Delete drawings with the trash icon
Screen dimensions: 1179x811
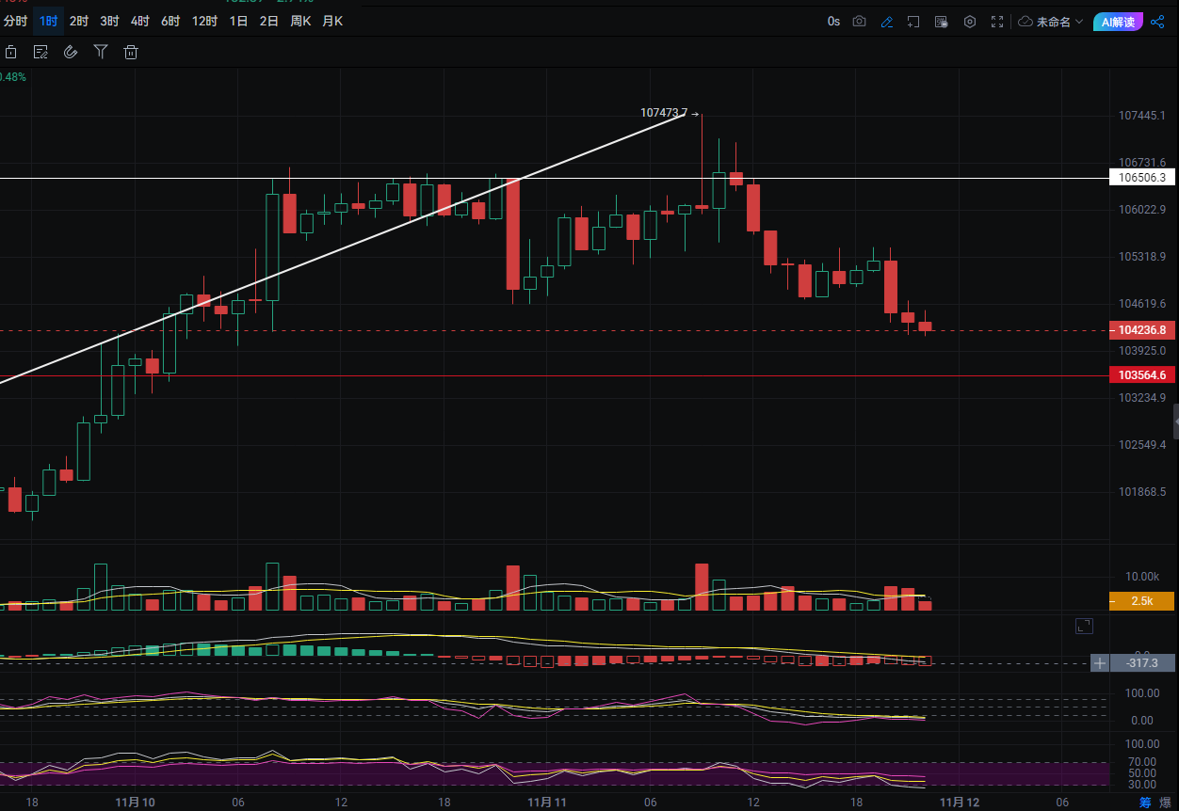(131, 53)
